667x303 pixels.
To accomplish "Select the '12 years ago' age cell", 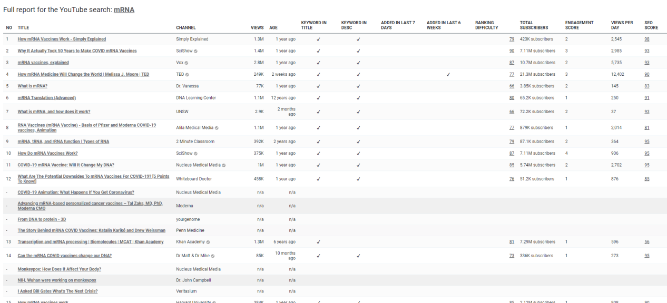I will [282, 97].
